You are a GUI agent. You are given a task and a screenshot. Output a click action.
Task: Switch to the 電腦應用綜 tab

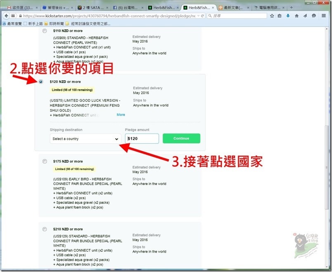click(x=269, y=8)
